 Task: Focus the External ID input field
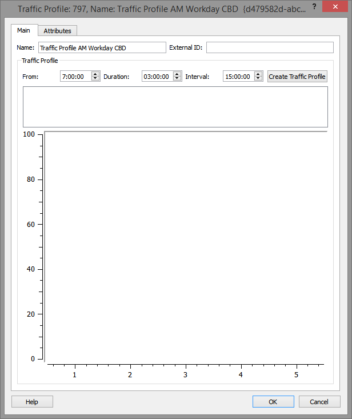tap(269, 47)
